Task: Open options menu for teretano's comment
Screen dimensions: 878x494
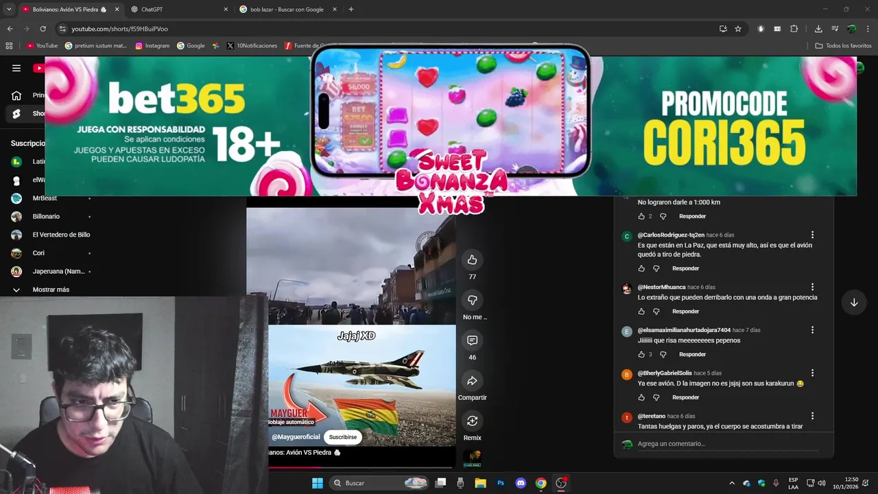Action: [812, 416]
